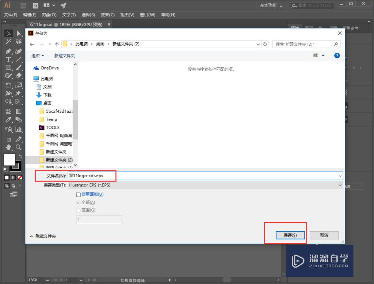
Task: Select the Scale tool
Action: [x=18, y=85]
